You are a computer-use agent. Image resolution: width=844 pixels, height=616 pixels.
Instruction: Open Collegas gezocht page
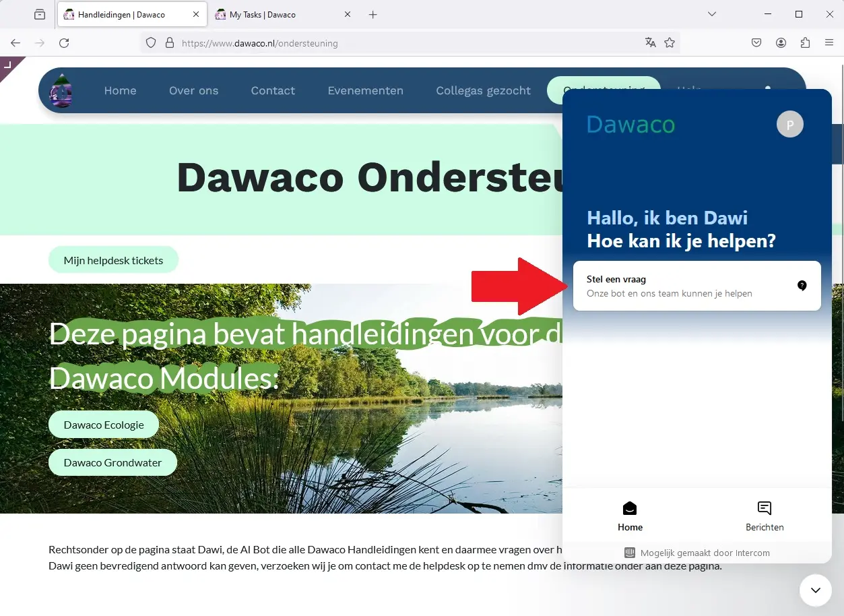click(484, 90)
